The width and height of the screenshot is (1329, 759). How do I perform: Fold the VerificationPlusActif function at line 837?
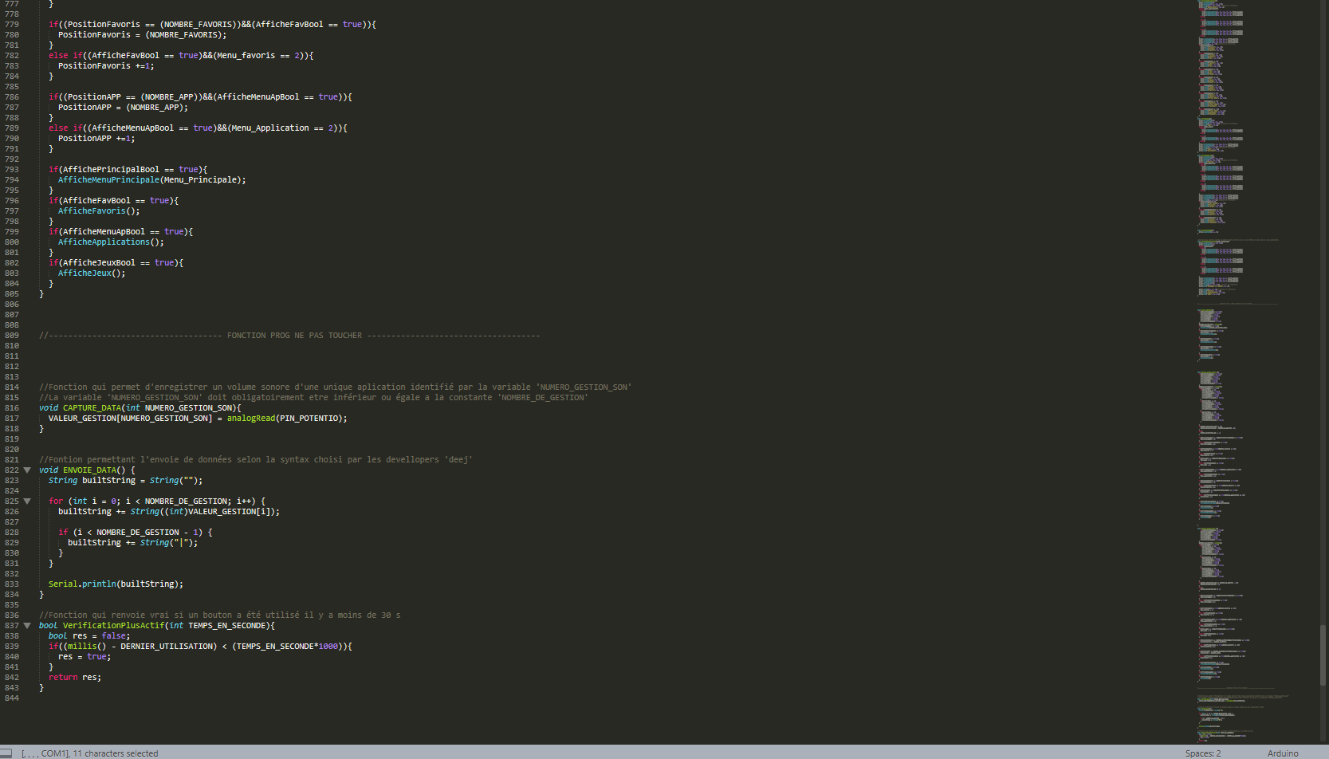27,626
